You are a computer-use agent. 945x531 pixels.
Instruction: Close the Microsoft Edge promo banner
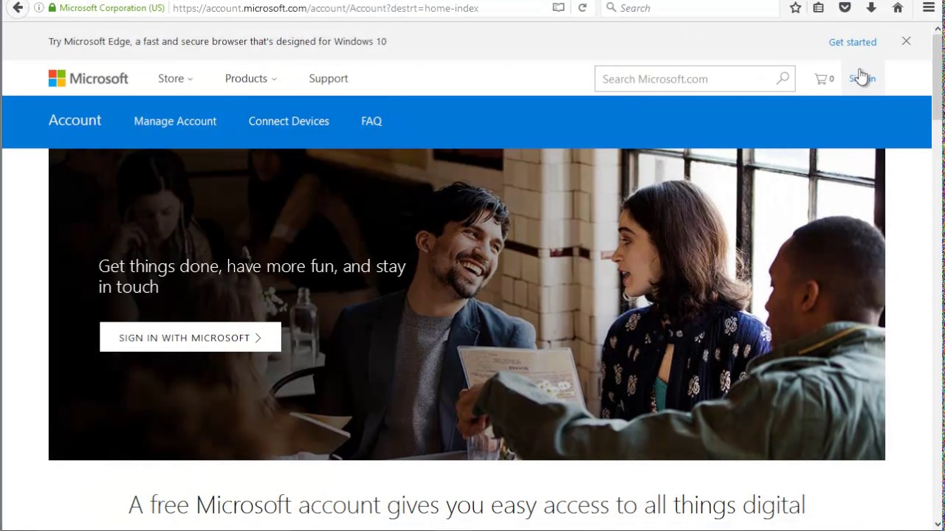[906, 41]
